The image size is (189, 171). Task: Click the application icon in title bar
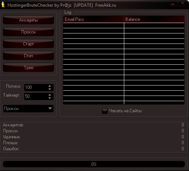pos(3,5)
